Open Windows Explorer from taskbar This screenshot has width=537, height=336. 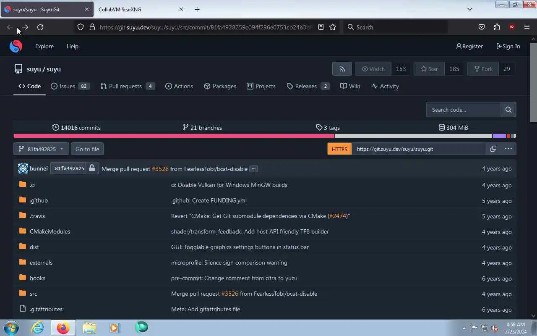pos(89,328)
